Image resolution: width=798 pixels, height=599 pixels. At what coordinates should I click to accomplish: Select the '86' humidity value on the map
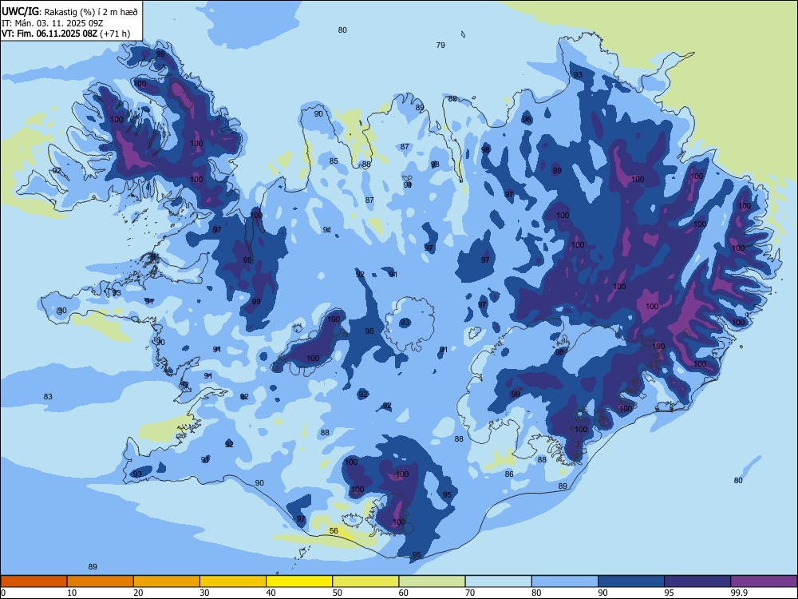509,474
